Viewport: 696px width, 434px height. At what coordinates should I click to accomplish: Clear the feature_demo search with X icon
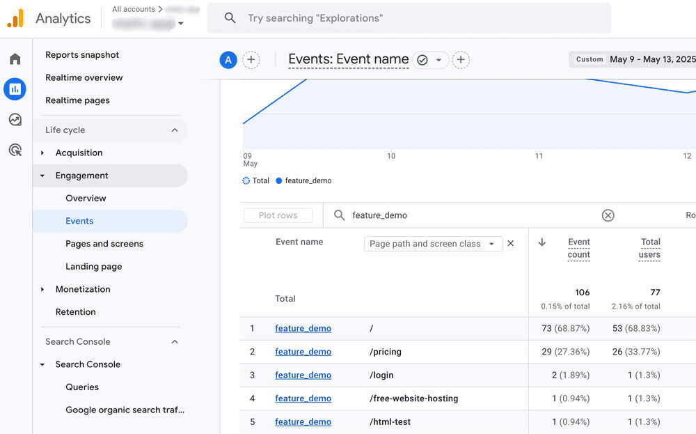click(x=608, y=215)
